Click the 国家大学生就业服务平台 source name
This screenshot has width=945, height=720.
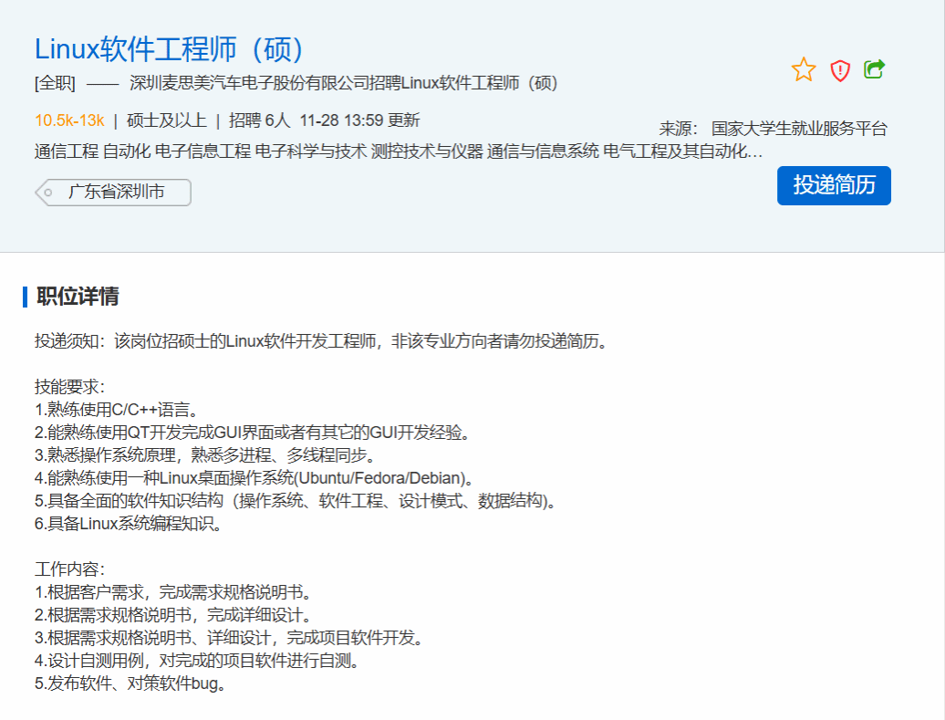tap(799, 129)
